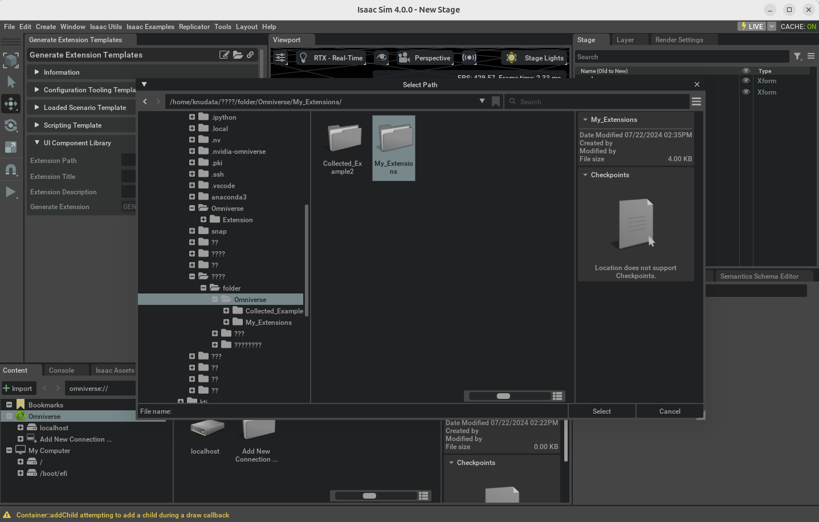This screenshot has height=522, width=819.
Task: Toggle grid view icon in Content browser
Action: tap(423, 496)
